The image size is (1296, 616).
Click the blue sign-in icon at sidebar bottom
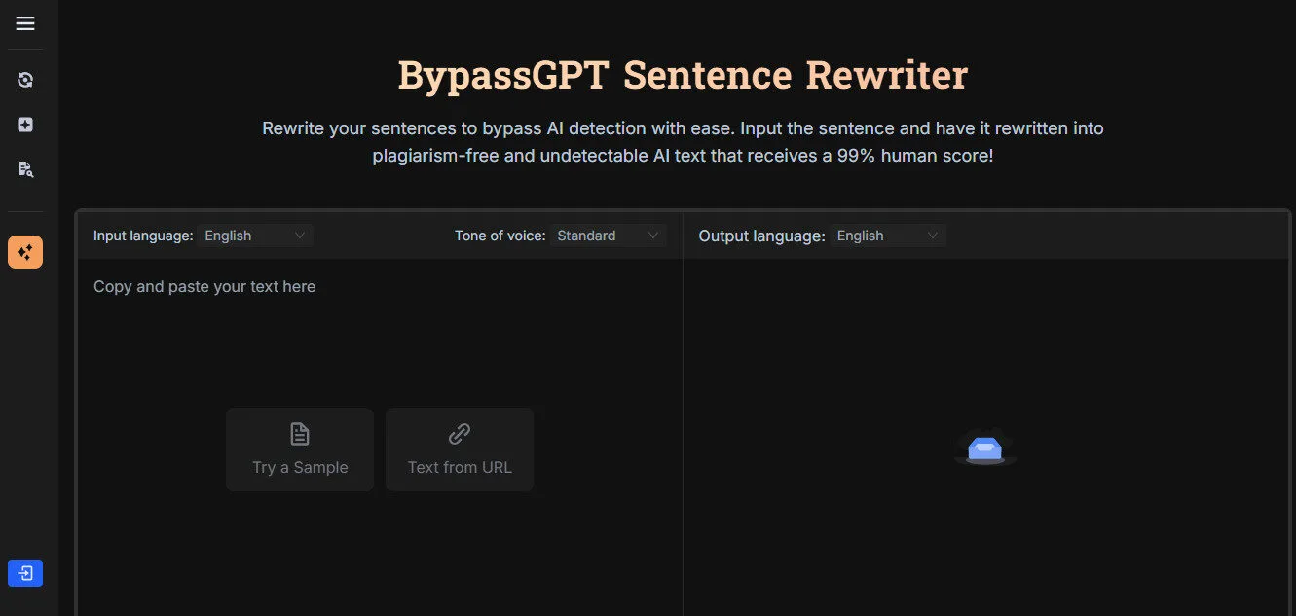24,572
